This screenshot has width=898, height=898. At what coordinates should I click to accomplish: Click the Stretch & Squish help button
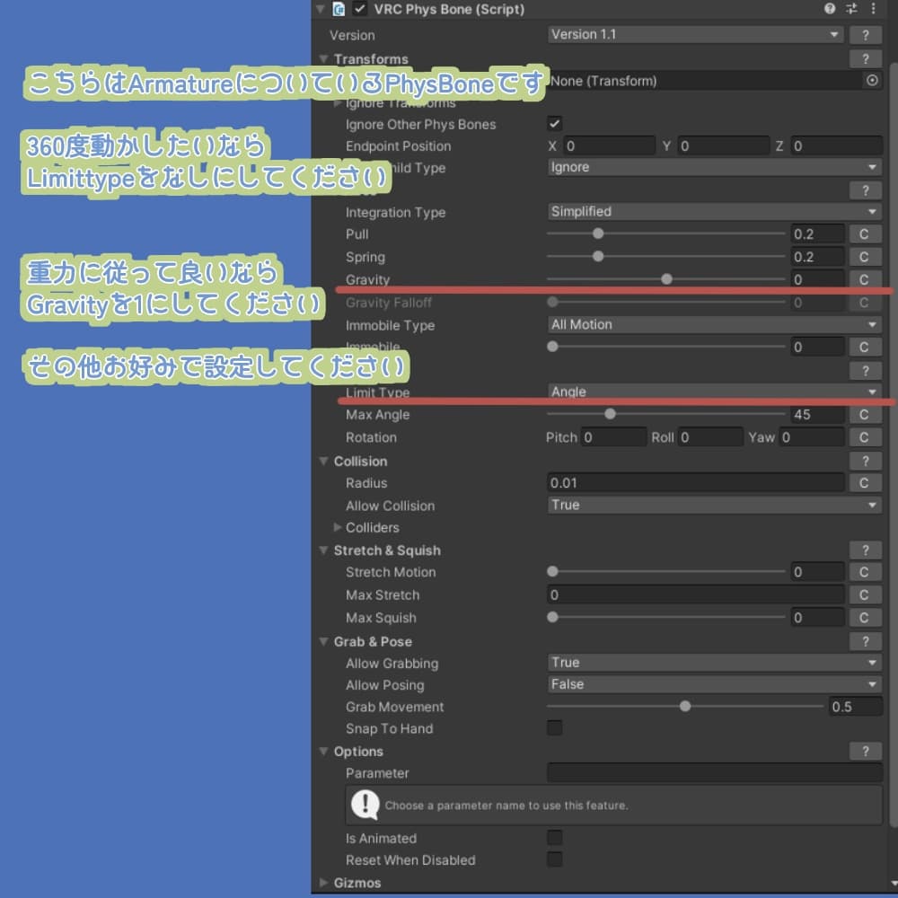click(x=866, y=550)
